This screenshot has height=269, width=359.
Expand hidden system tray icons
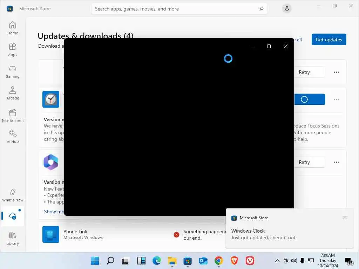tap(277, 261)
